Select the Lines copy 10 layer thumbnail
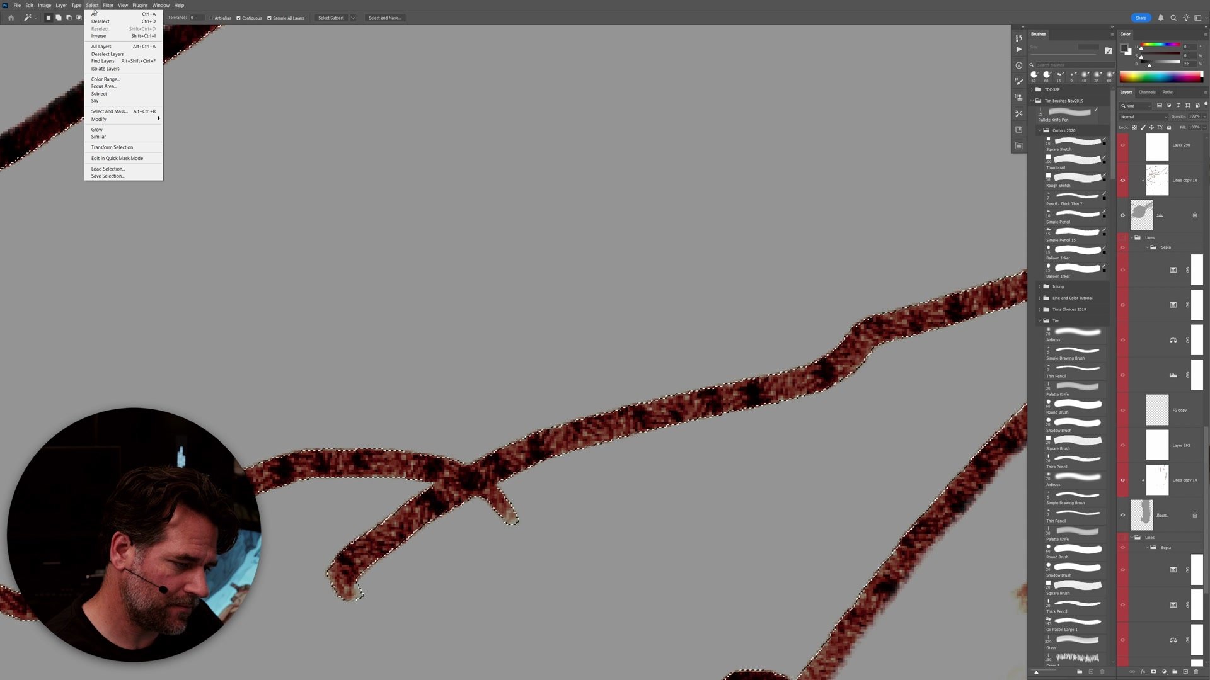The height and width of the screenshot is (680, 1210). (x=1158, y=180)
